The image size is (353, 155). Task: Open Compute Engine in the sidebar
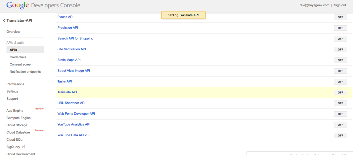point(18,118)
